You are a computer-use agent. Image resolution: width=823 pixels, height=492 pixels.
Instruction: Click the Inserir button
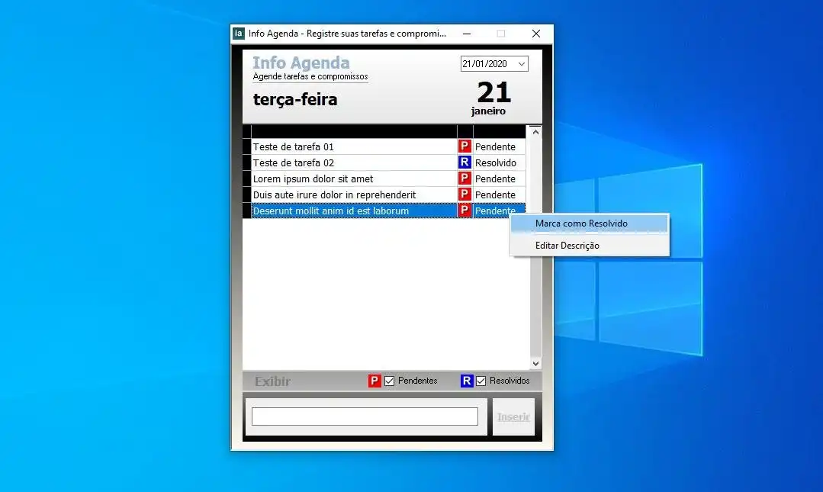[x=513, y=417]
